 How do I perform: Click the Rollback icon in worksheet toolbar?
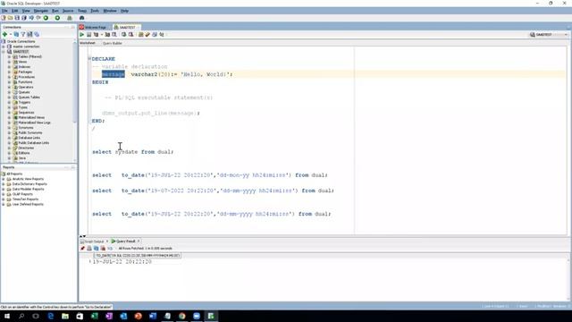point(131,35)
